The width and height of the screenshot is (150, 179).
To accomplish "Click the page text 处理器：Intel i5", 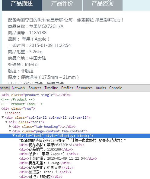I will click(x=23, y=65).
